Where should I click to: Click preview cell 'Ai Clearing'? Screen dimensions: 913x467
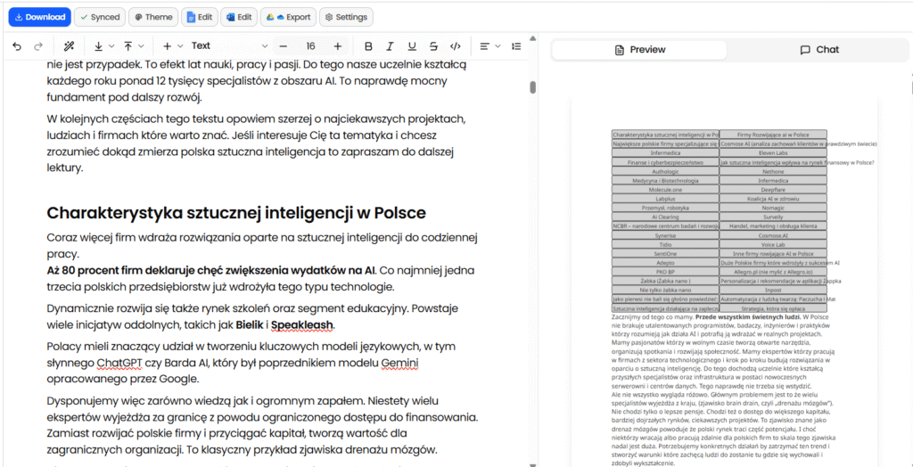pos(665,217)
